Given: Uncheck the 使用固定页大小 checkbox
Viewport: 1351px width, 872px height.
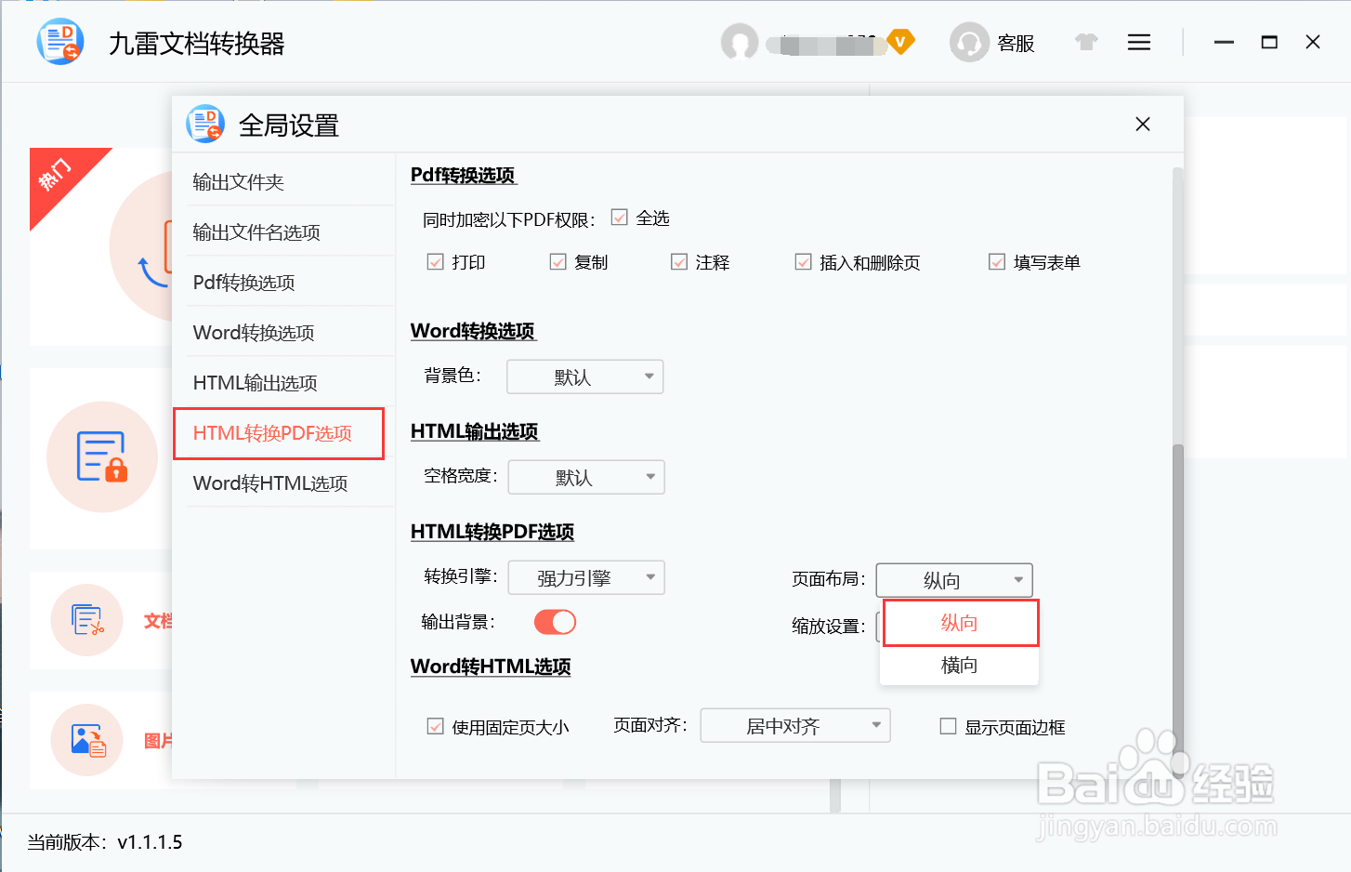Looking at the screenshot, I should (435, 726).
